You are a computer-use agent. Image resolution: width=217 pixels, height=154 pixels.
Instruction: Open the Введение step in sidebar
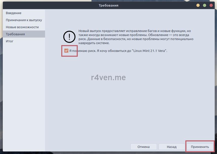(14, 13)
